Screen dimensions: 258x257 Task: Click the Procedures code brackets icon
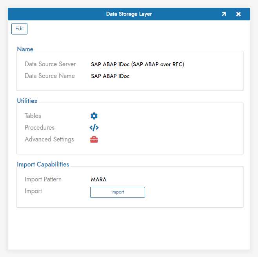point(94,128)
